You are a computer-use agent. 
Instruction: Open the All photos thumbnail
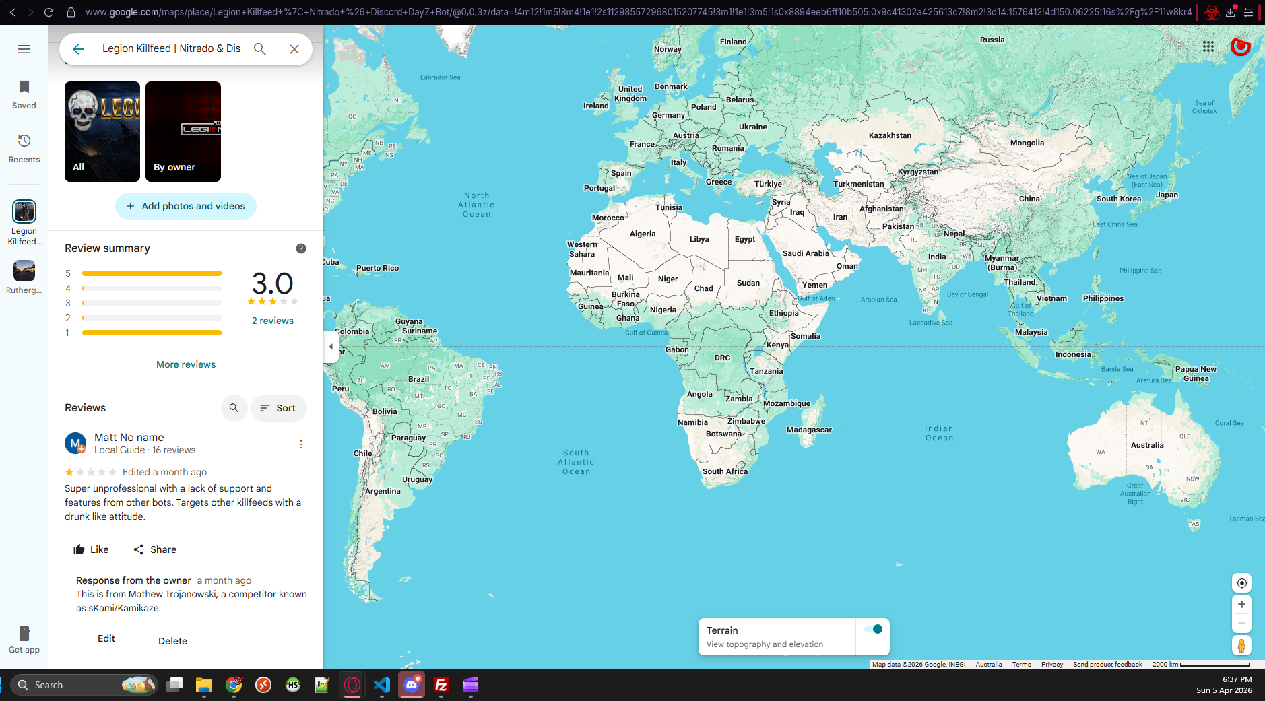point(102,131)
